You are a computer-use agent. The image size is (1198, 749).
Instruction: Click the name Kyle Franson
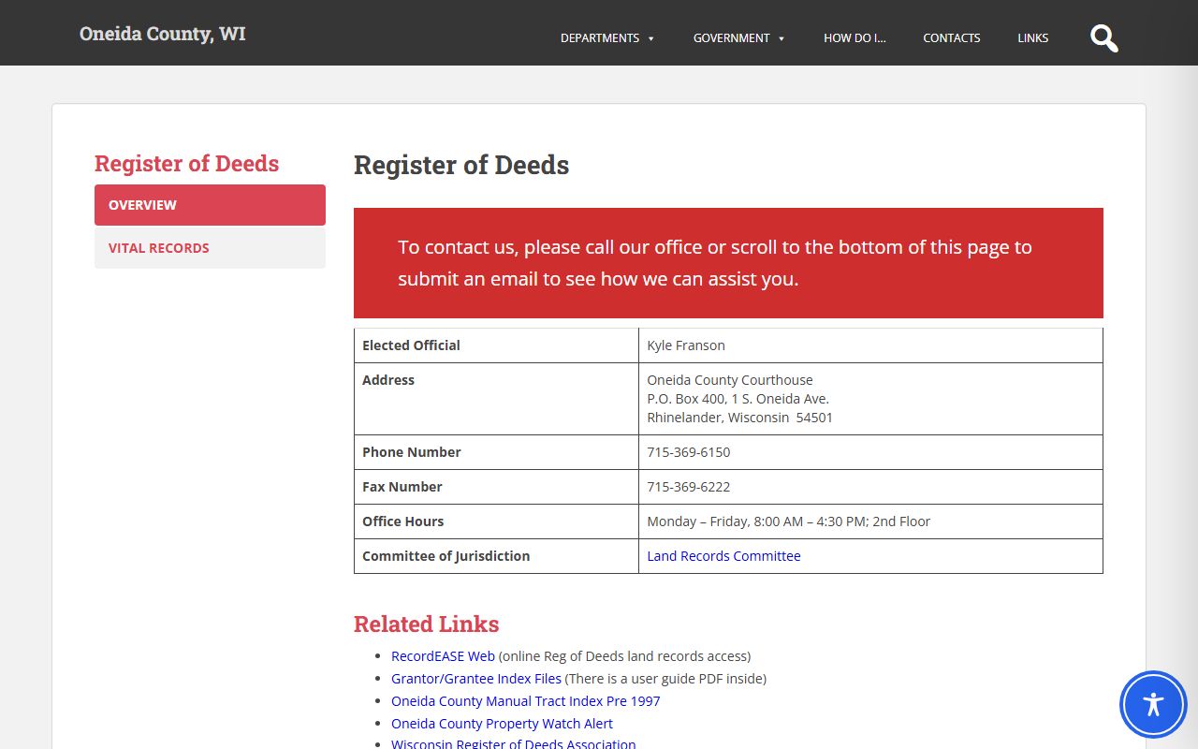[x=686, y=345]
